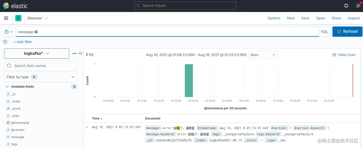Screen dimensions: 363x148
Task: Hide the histogram chart
Action: [344, 55]
